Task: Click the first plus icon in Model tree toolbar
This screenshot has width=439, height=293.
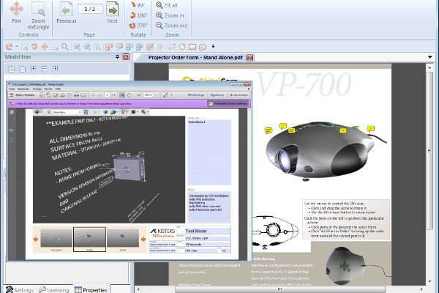Action: pyautogui.click(x=11, y=69)
